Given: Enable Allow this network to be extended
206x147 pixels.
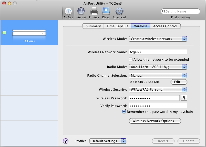Looking at the screenshot, I should click(131, 59).
